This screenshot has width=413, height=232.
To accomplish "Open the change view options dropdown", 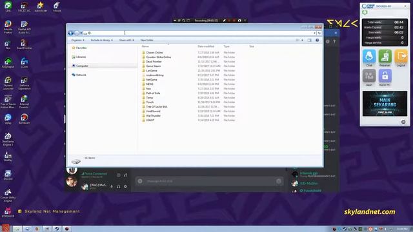I will pos(303,40).
